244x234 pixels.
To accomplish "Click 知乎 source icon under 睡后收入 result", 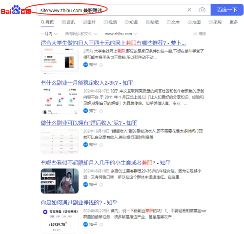I will click(x=85, y=145).
